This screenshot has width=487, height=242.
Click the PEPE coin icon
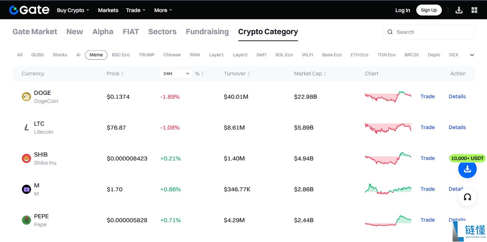click(26, 220)
